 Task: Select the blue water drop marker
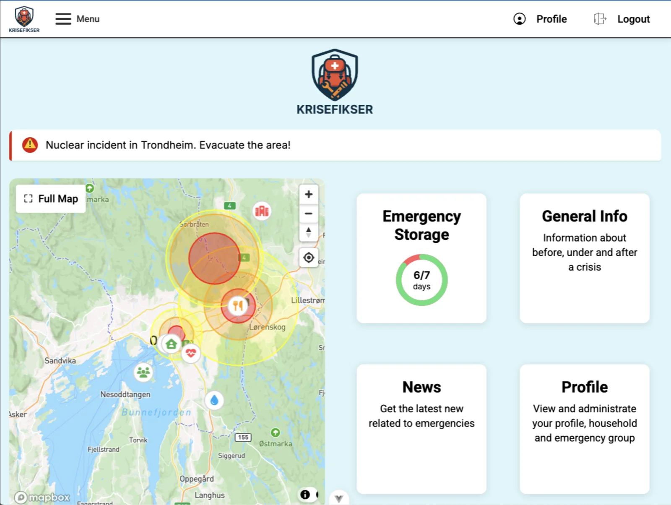214,401
